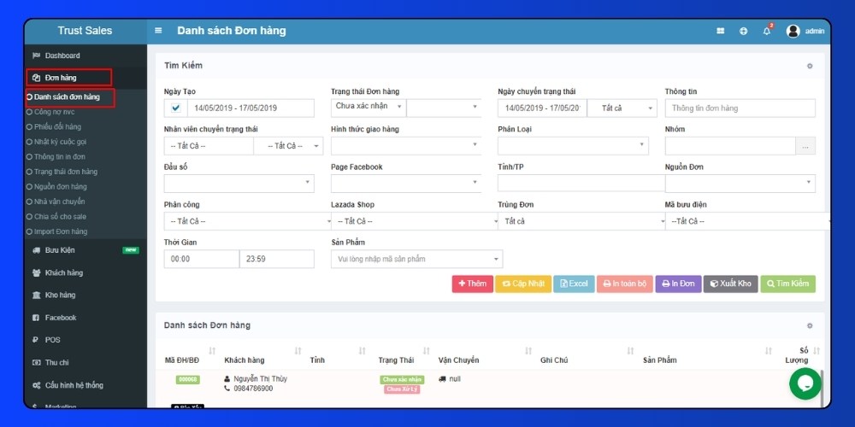
Task: Click the Danh sách Đơn hàng panel gear icon
Action: click(810, 325)
